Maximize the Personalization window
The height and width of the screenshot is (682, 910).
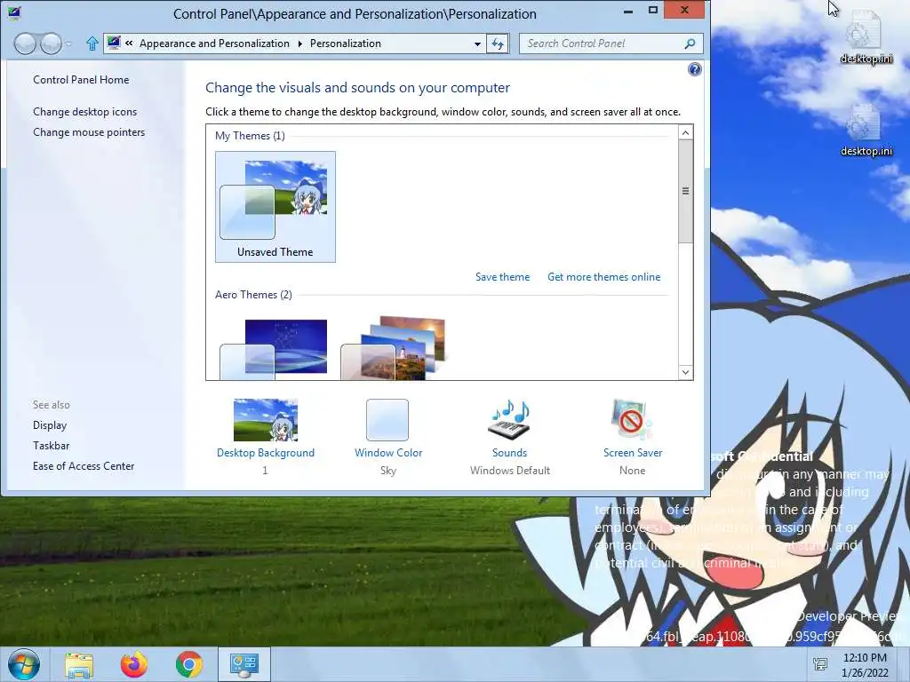coord(653,11)
